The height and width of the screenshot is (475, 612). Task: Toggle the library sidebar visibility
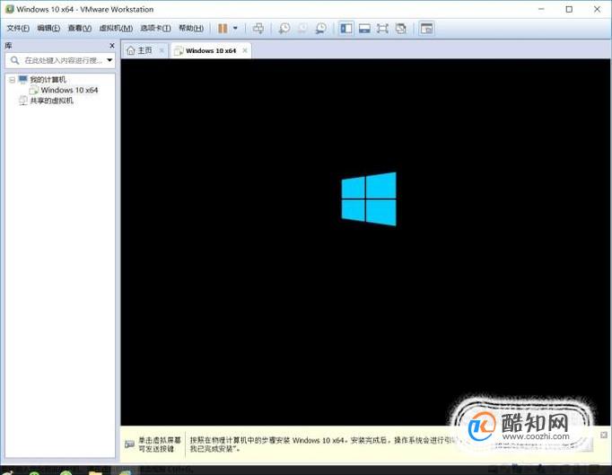(x=346, y=29)
